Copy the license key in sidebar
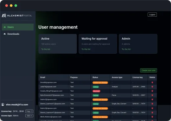This screenshot has height=121, width=171. click(x=29, y=111)
